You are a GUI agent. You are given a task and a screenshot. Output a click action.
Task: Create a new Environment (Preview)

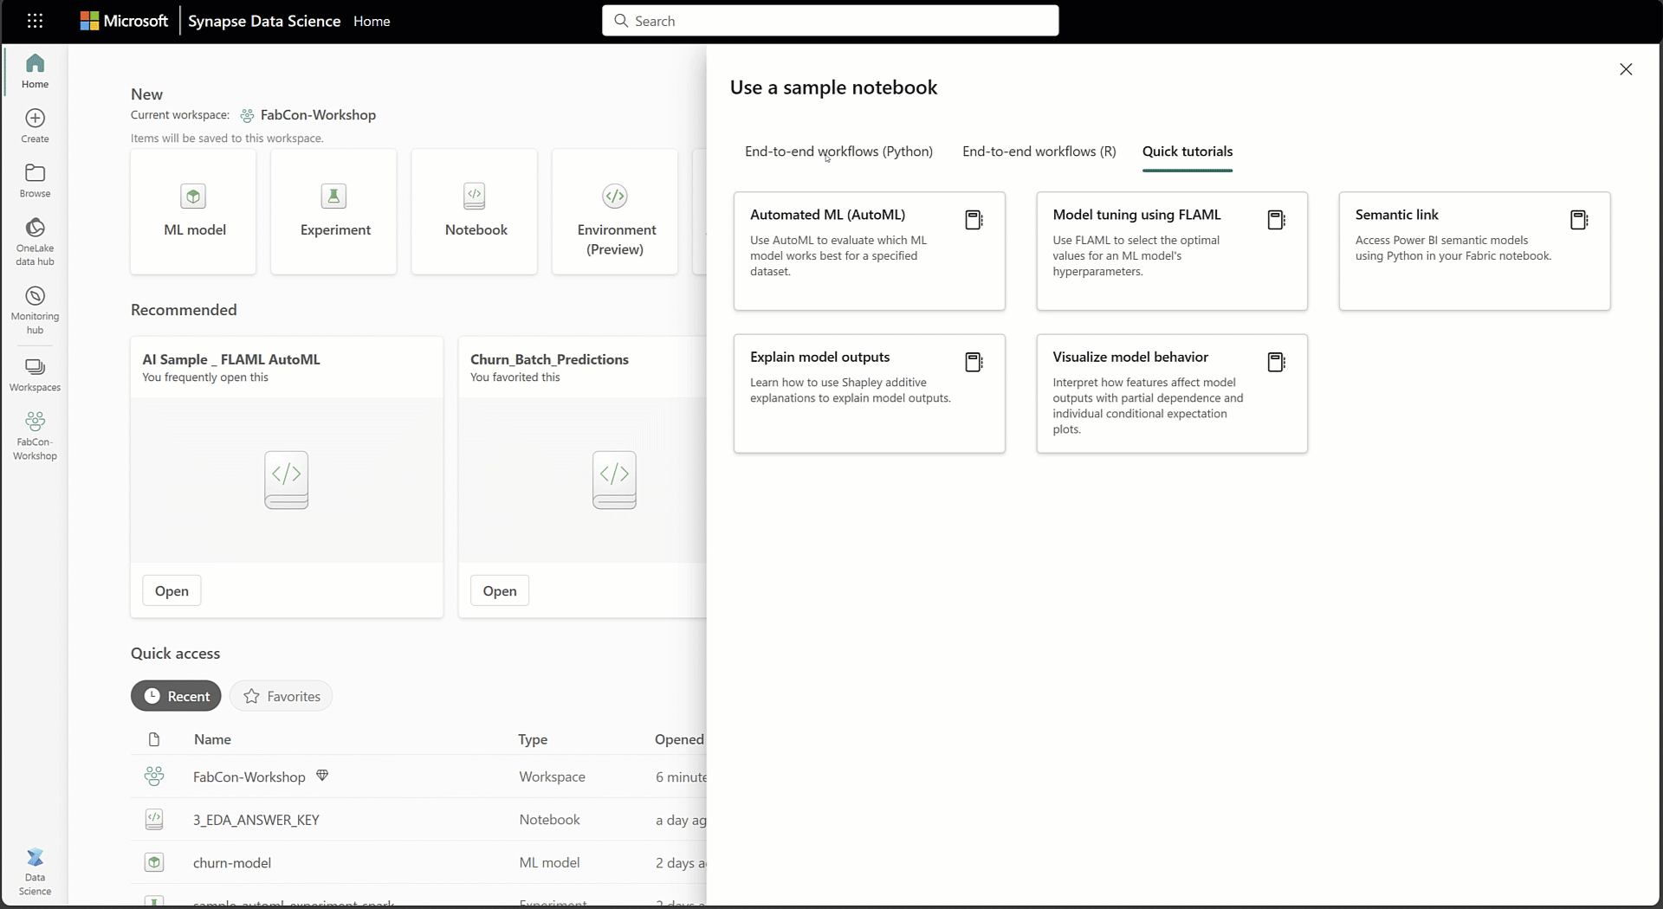pos(615,211)
